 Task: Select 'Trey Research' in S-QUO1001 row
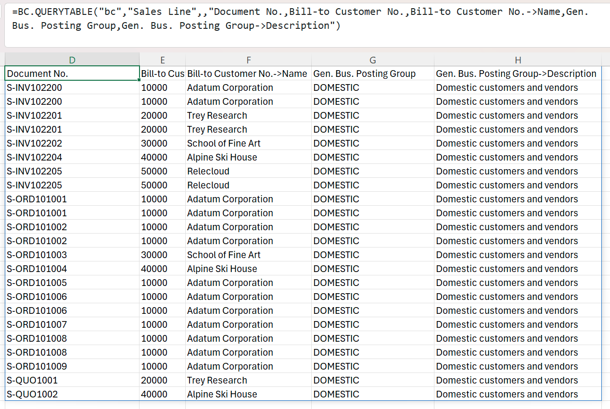(249, 380)
